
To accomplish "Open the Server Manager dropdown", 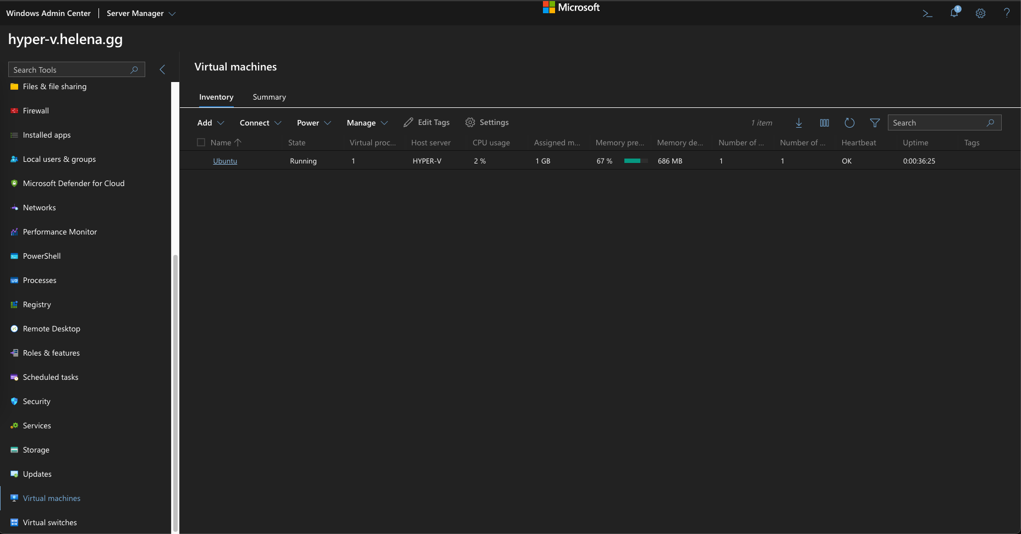I will coord(141,13).
